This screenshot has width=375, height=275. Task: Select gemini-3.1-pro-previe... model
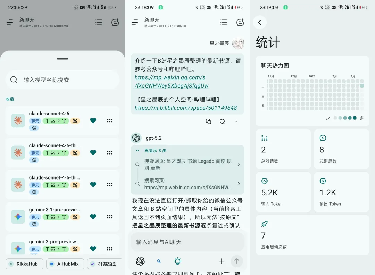(x=62, y=217)
